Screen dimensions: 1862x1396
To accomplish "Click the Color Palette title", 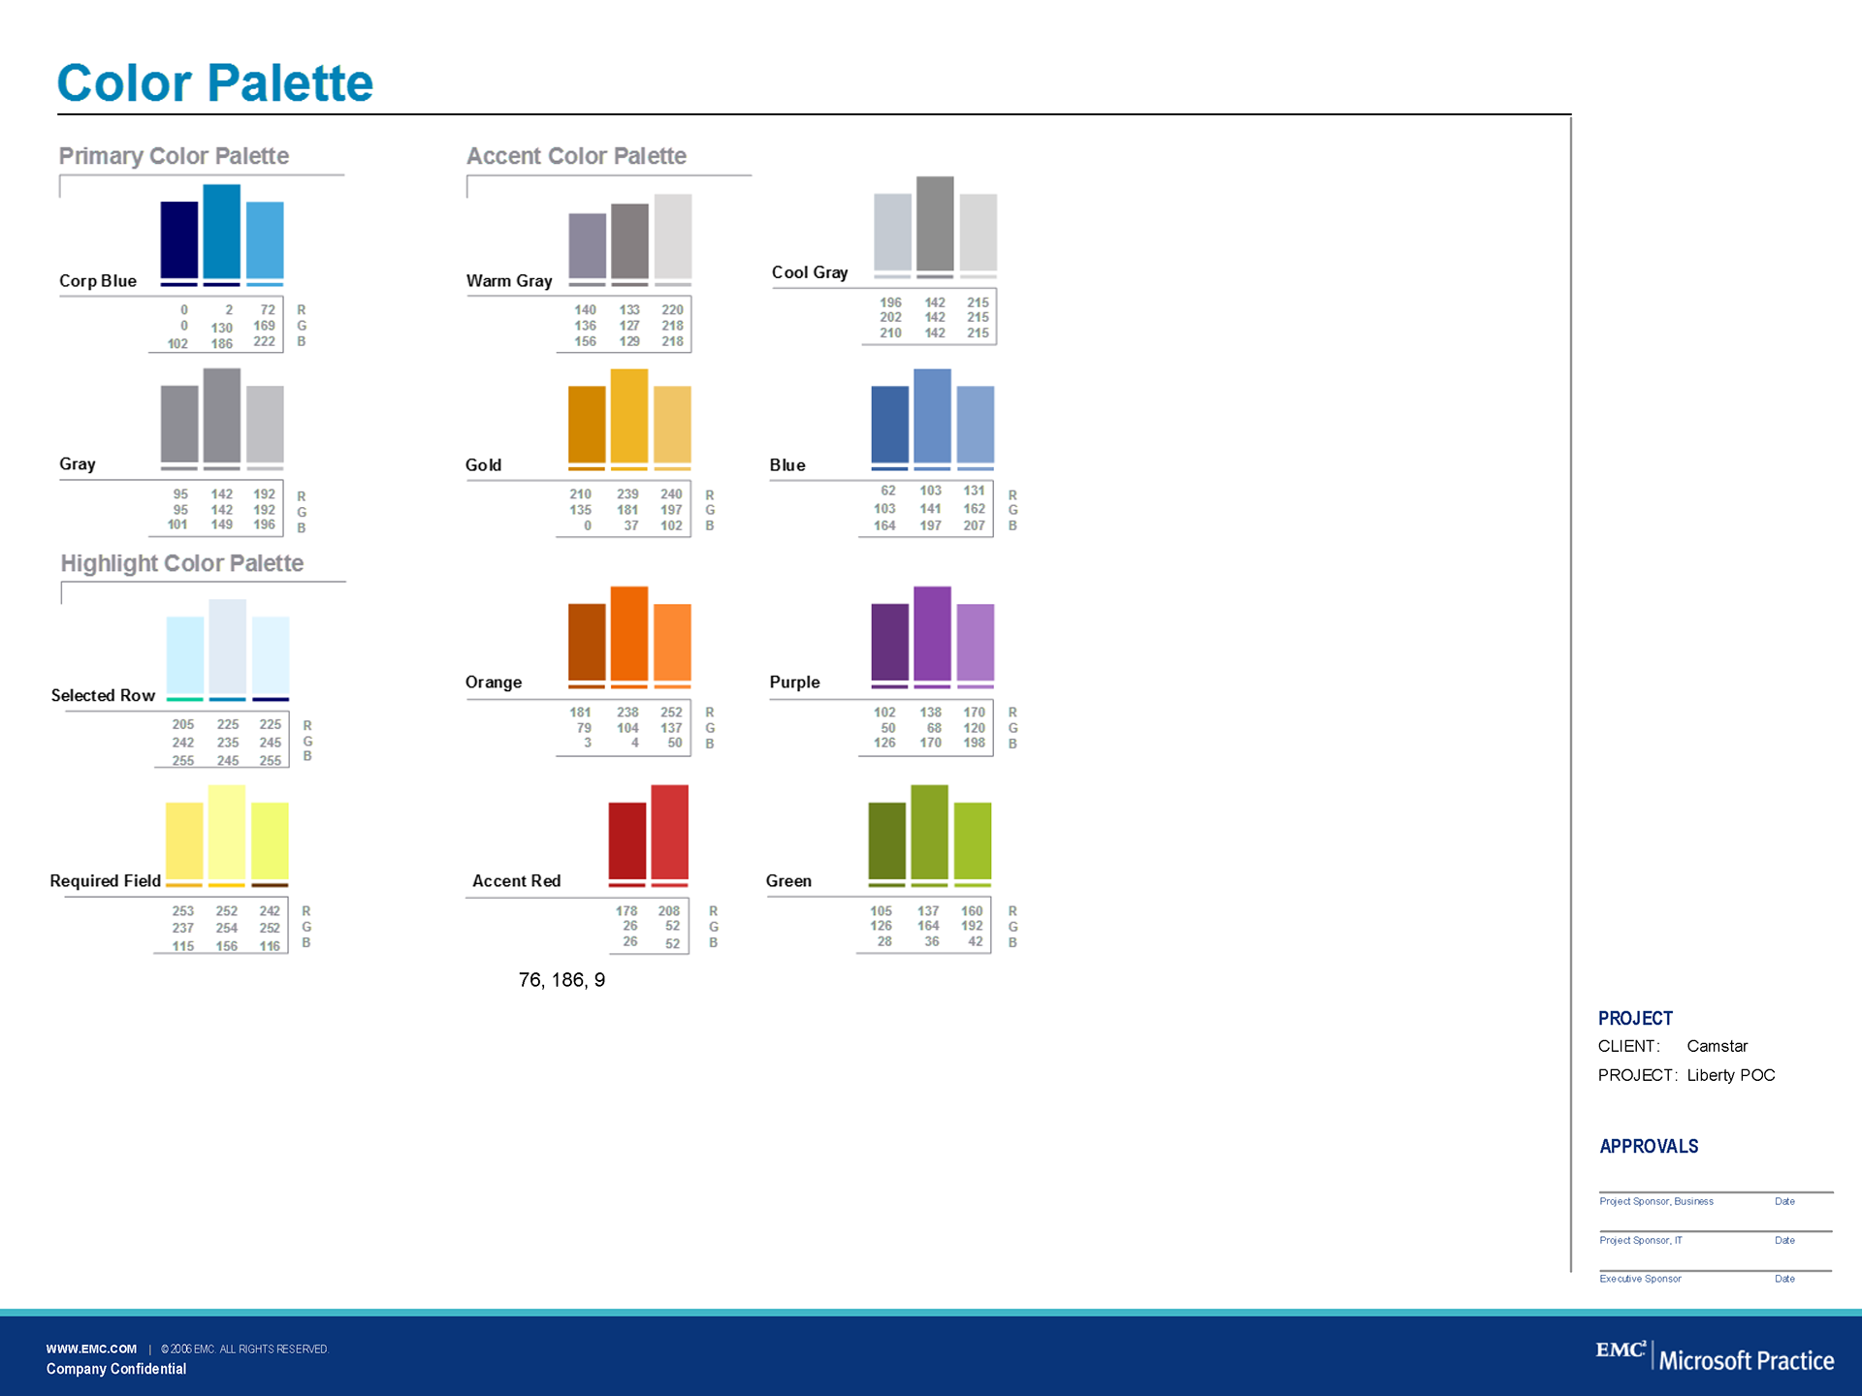I will click(x=215, y=82).
